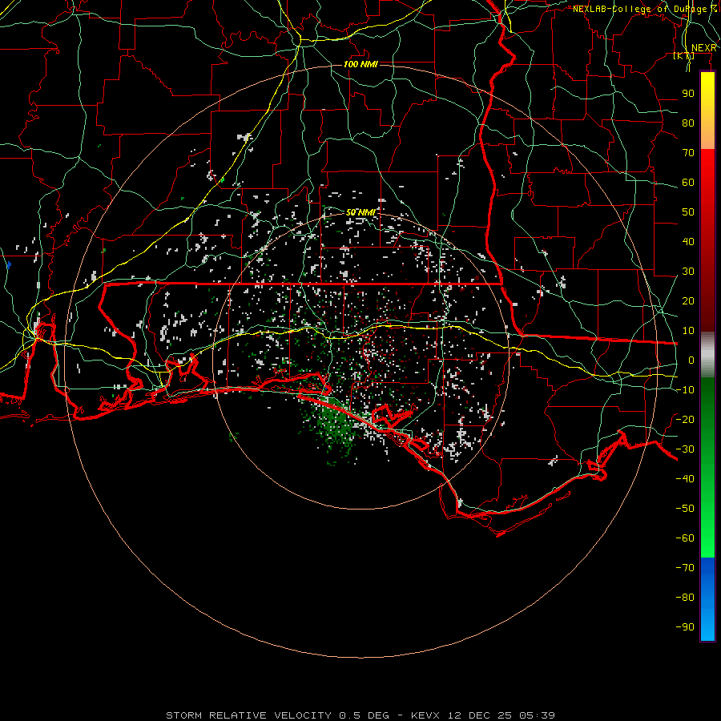The image size is (721, 721).
Task: Click the 70 value on velocity scale
Action: point(688,153)
